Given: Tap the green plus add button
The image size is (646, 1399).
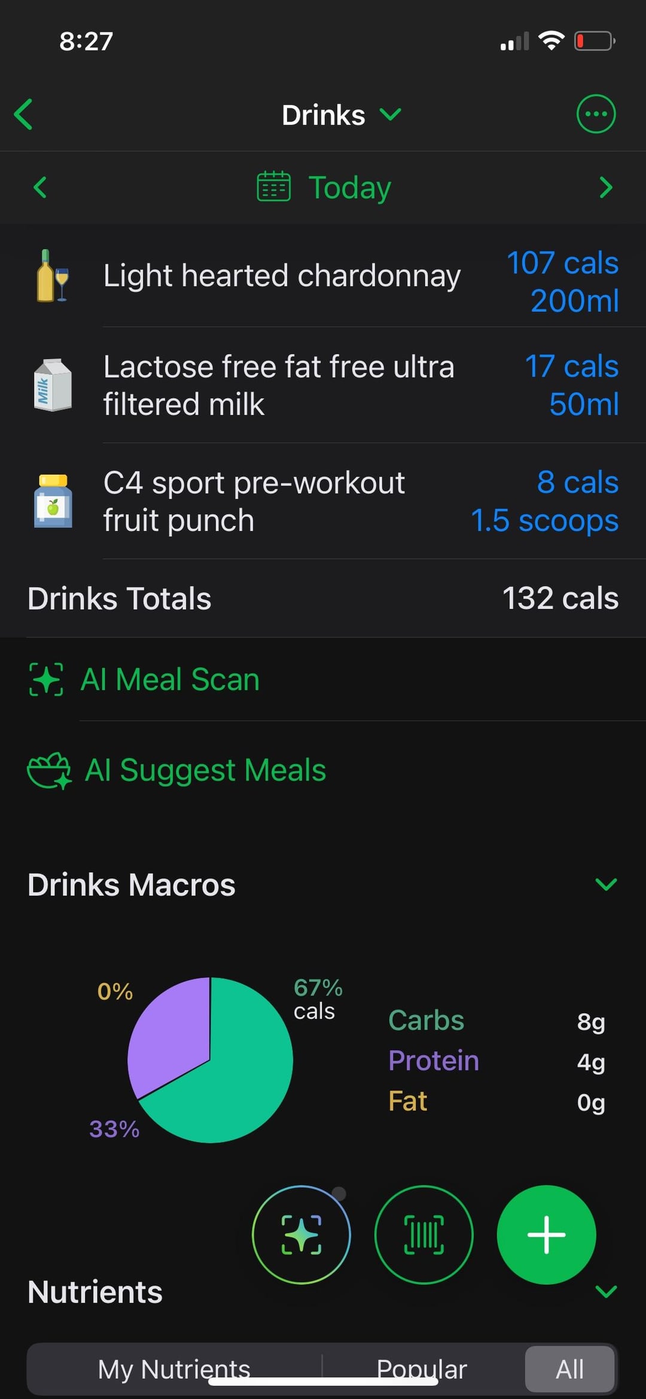Looking at the screenshot, I should tap(546, 1234).
